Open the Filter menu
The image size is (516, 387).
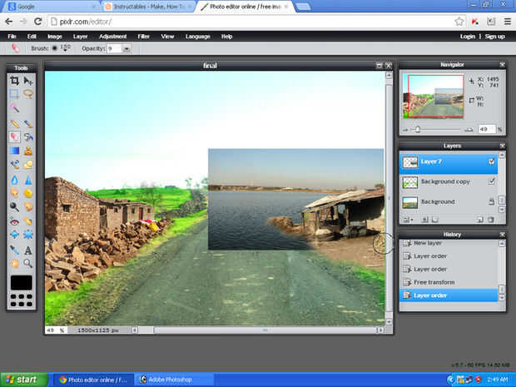pos(143,37)
